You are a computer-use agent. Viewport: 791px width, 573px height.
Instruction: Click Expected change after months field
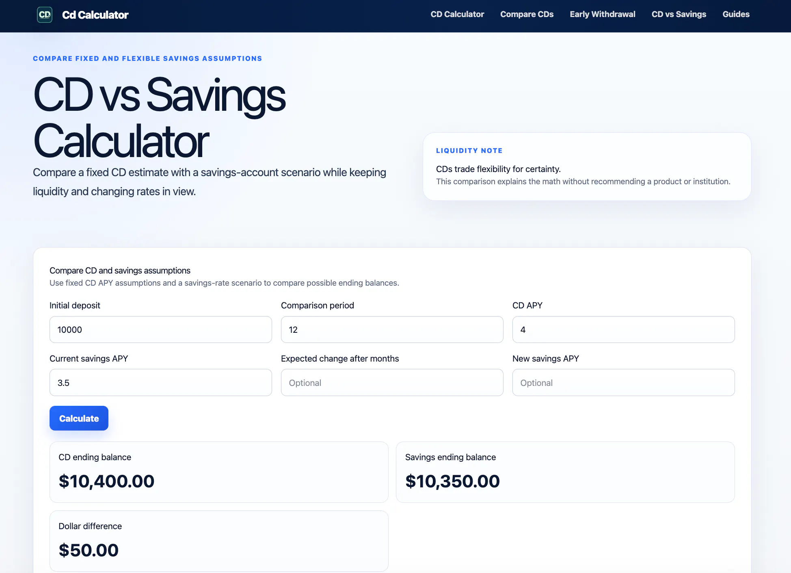point(392,383)
